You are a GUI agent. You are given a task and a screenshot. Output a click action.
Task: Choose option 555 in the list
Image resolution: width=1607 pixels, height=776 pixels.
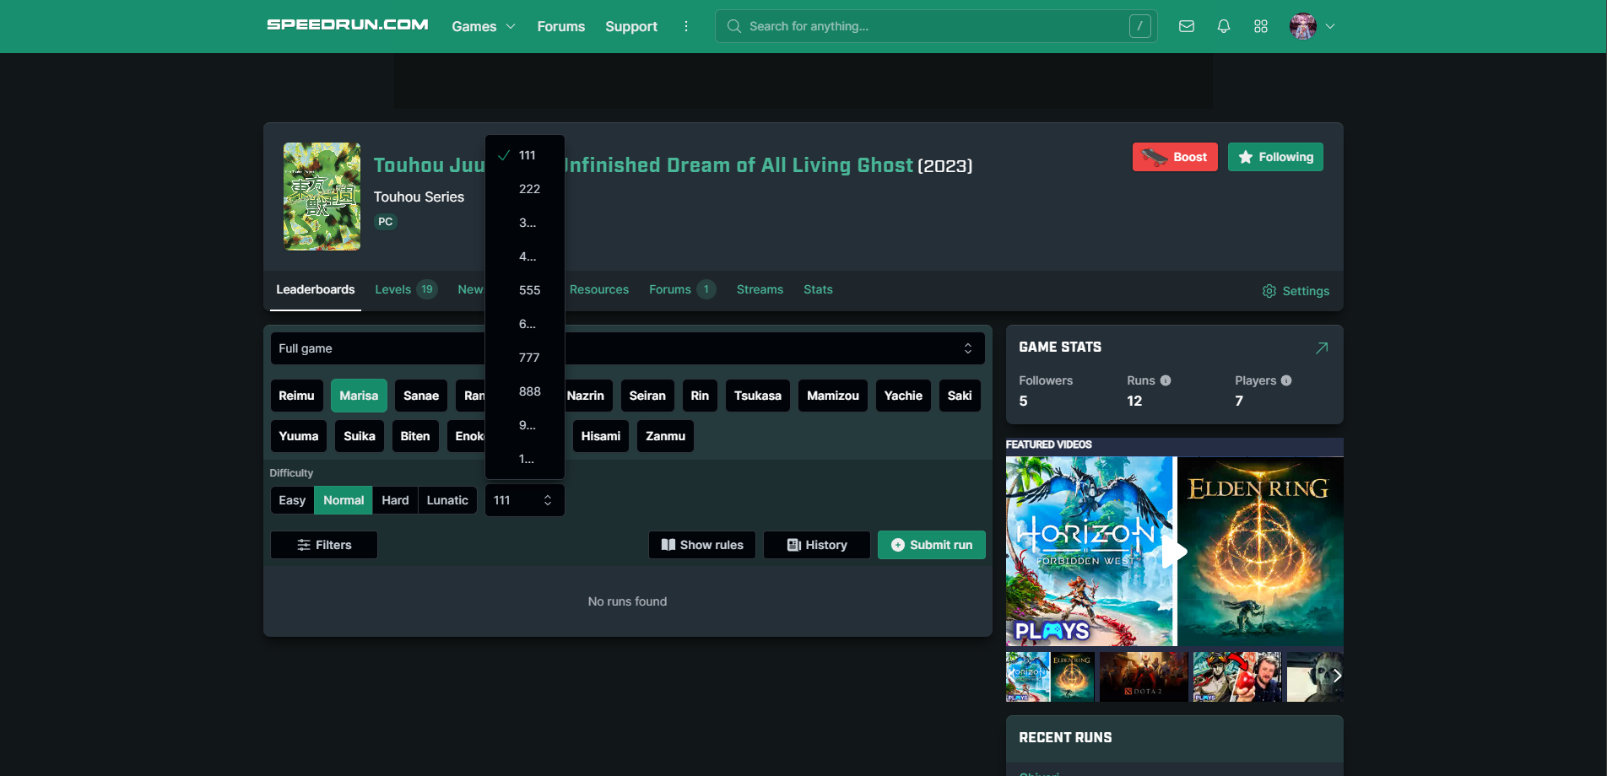[525, 290]
